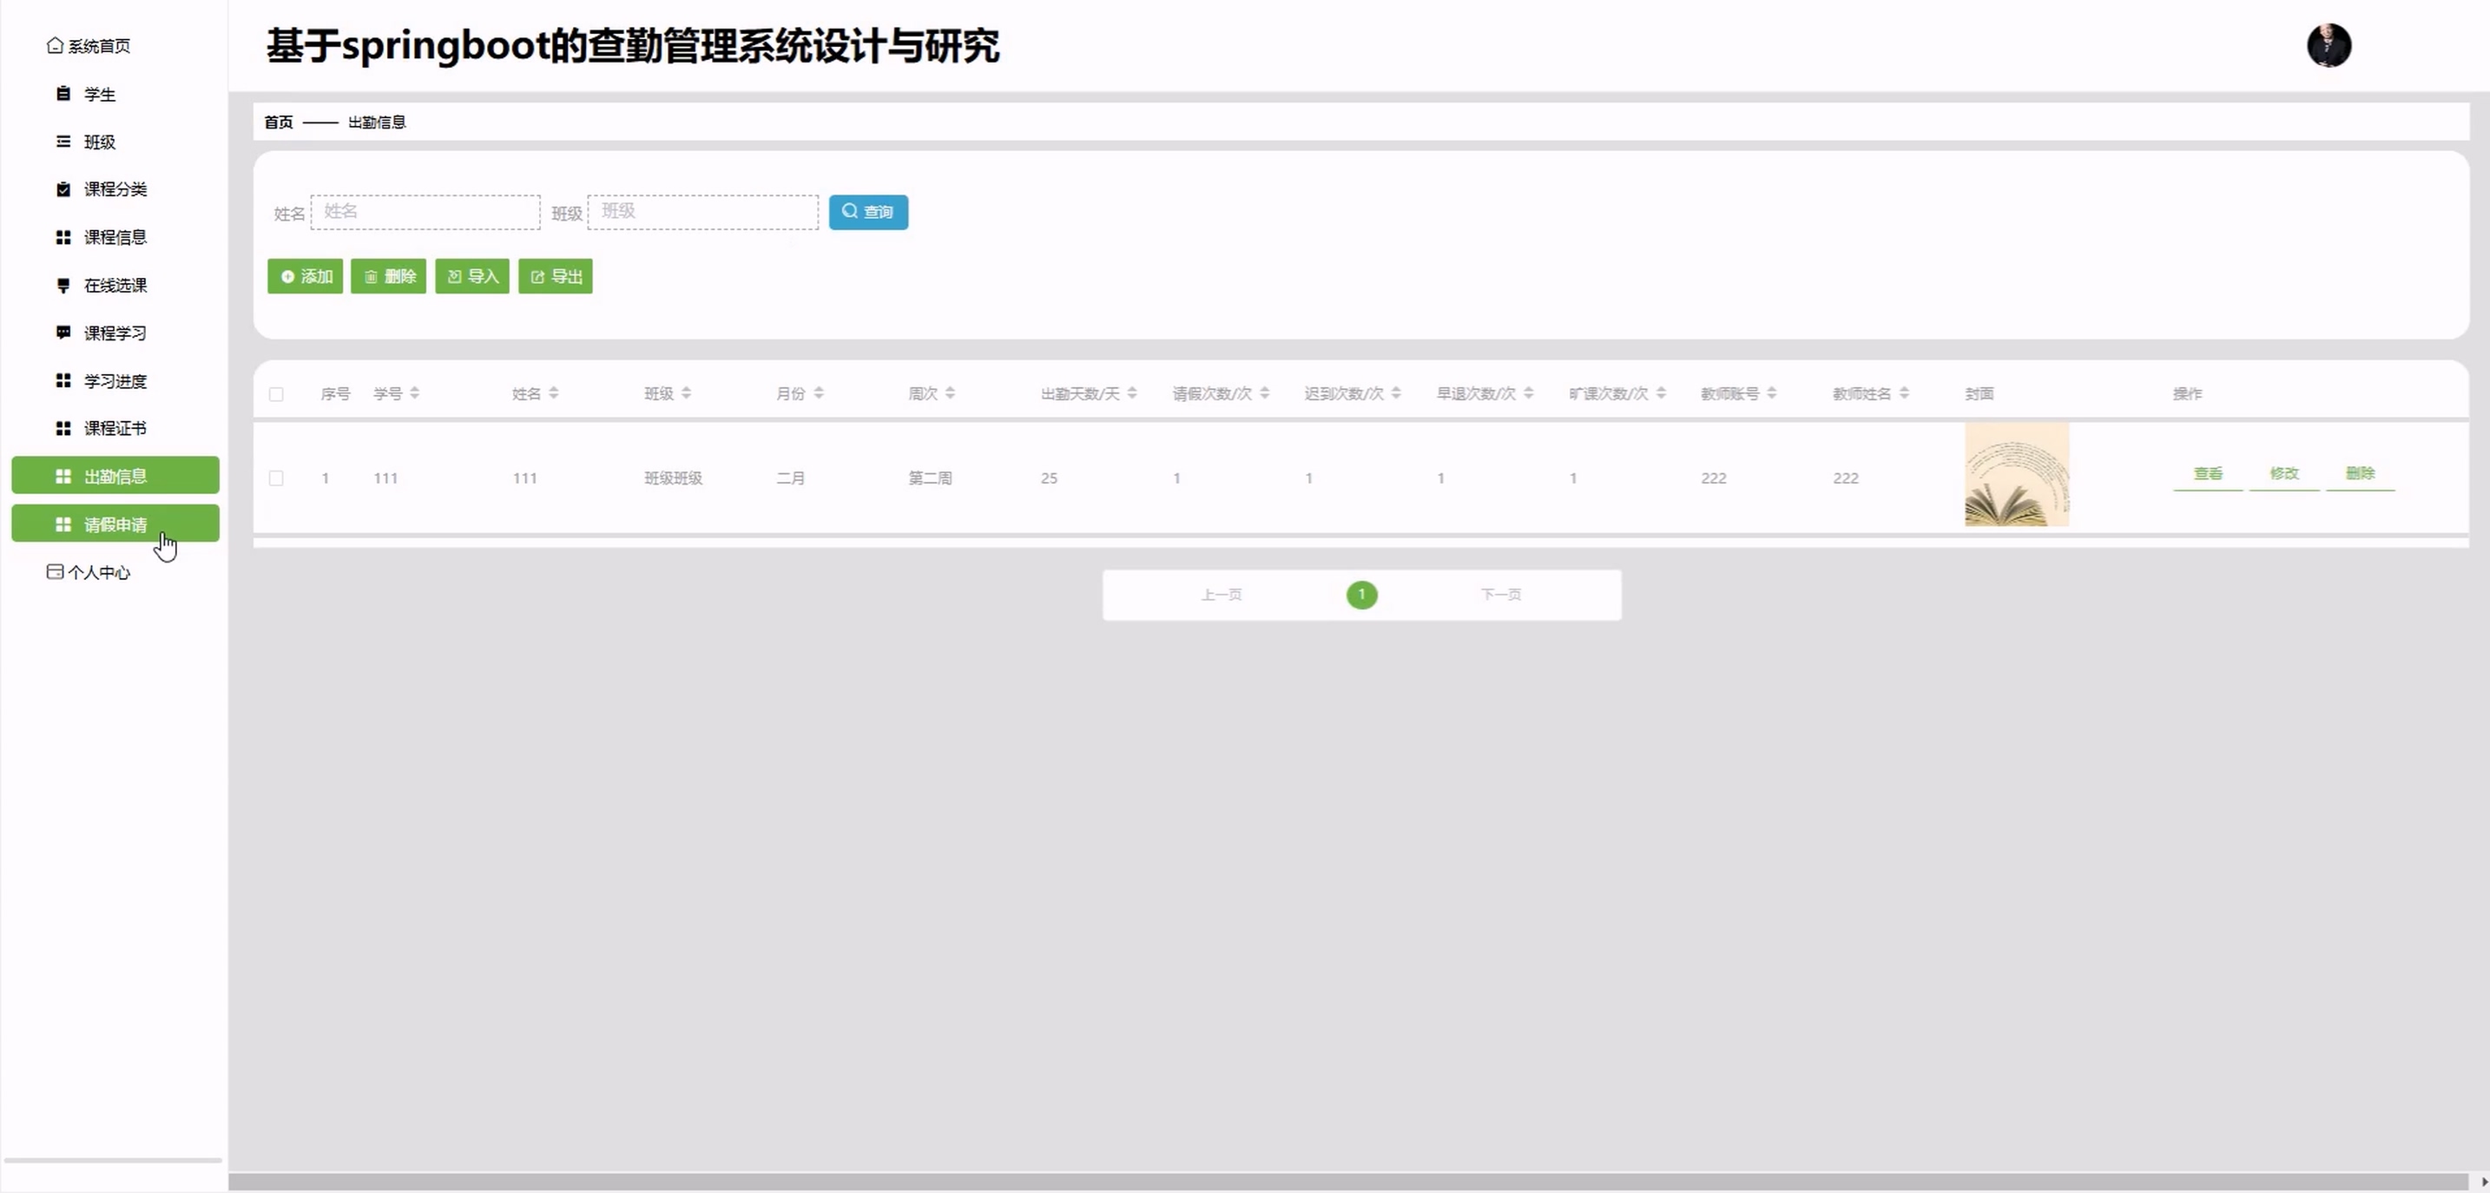This screenshot has width=2490, height=1193.
Task: Click the 班级 list icon
Action: 63,142
